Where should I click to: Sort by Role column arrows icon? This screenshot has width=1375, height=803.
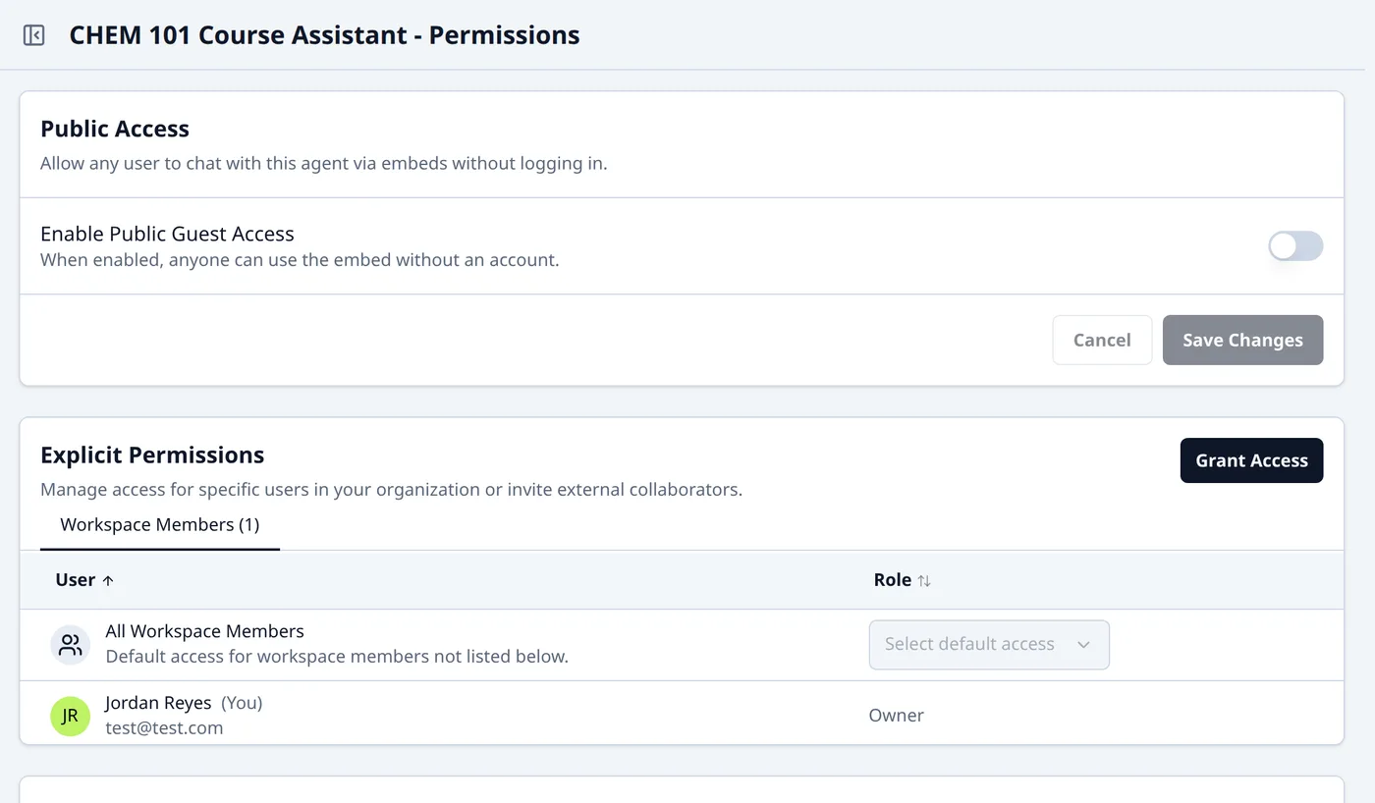tap(924, 580)
